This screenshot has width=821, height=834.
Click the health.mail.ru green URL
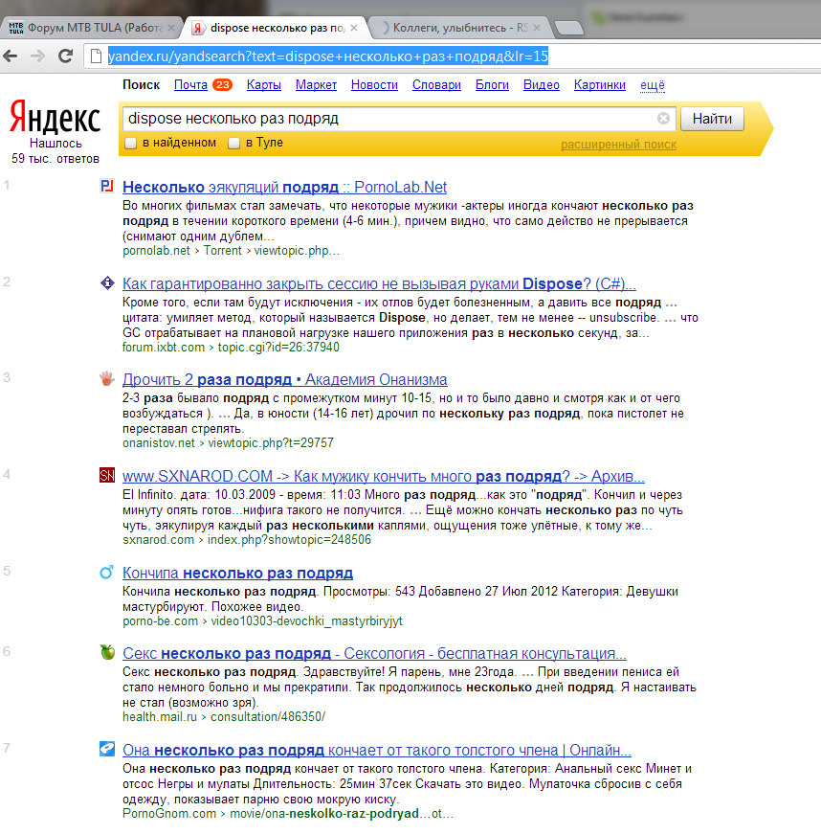click(x=224, y=717)
